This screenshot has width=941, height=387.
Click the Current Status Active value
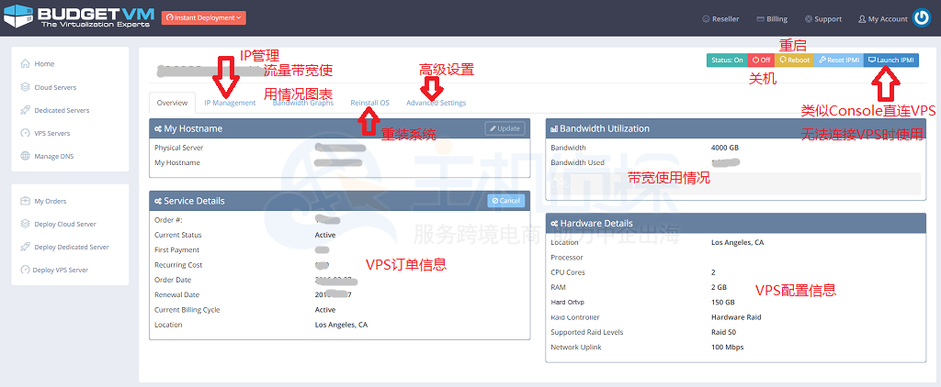(x=325, y=236)
